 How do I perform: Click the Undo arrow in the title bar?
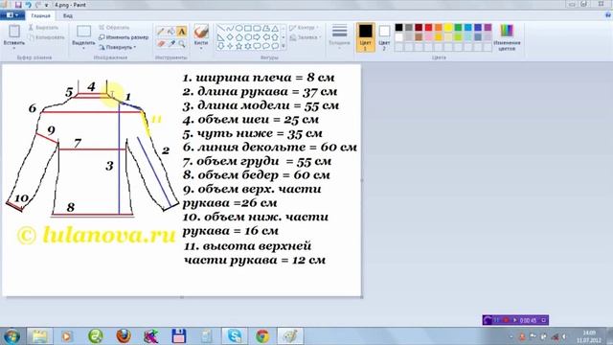[x=28, y=5]
